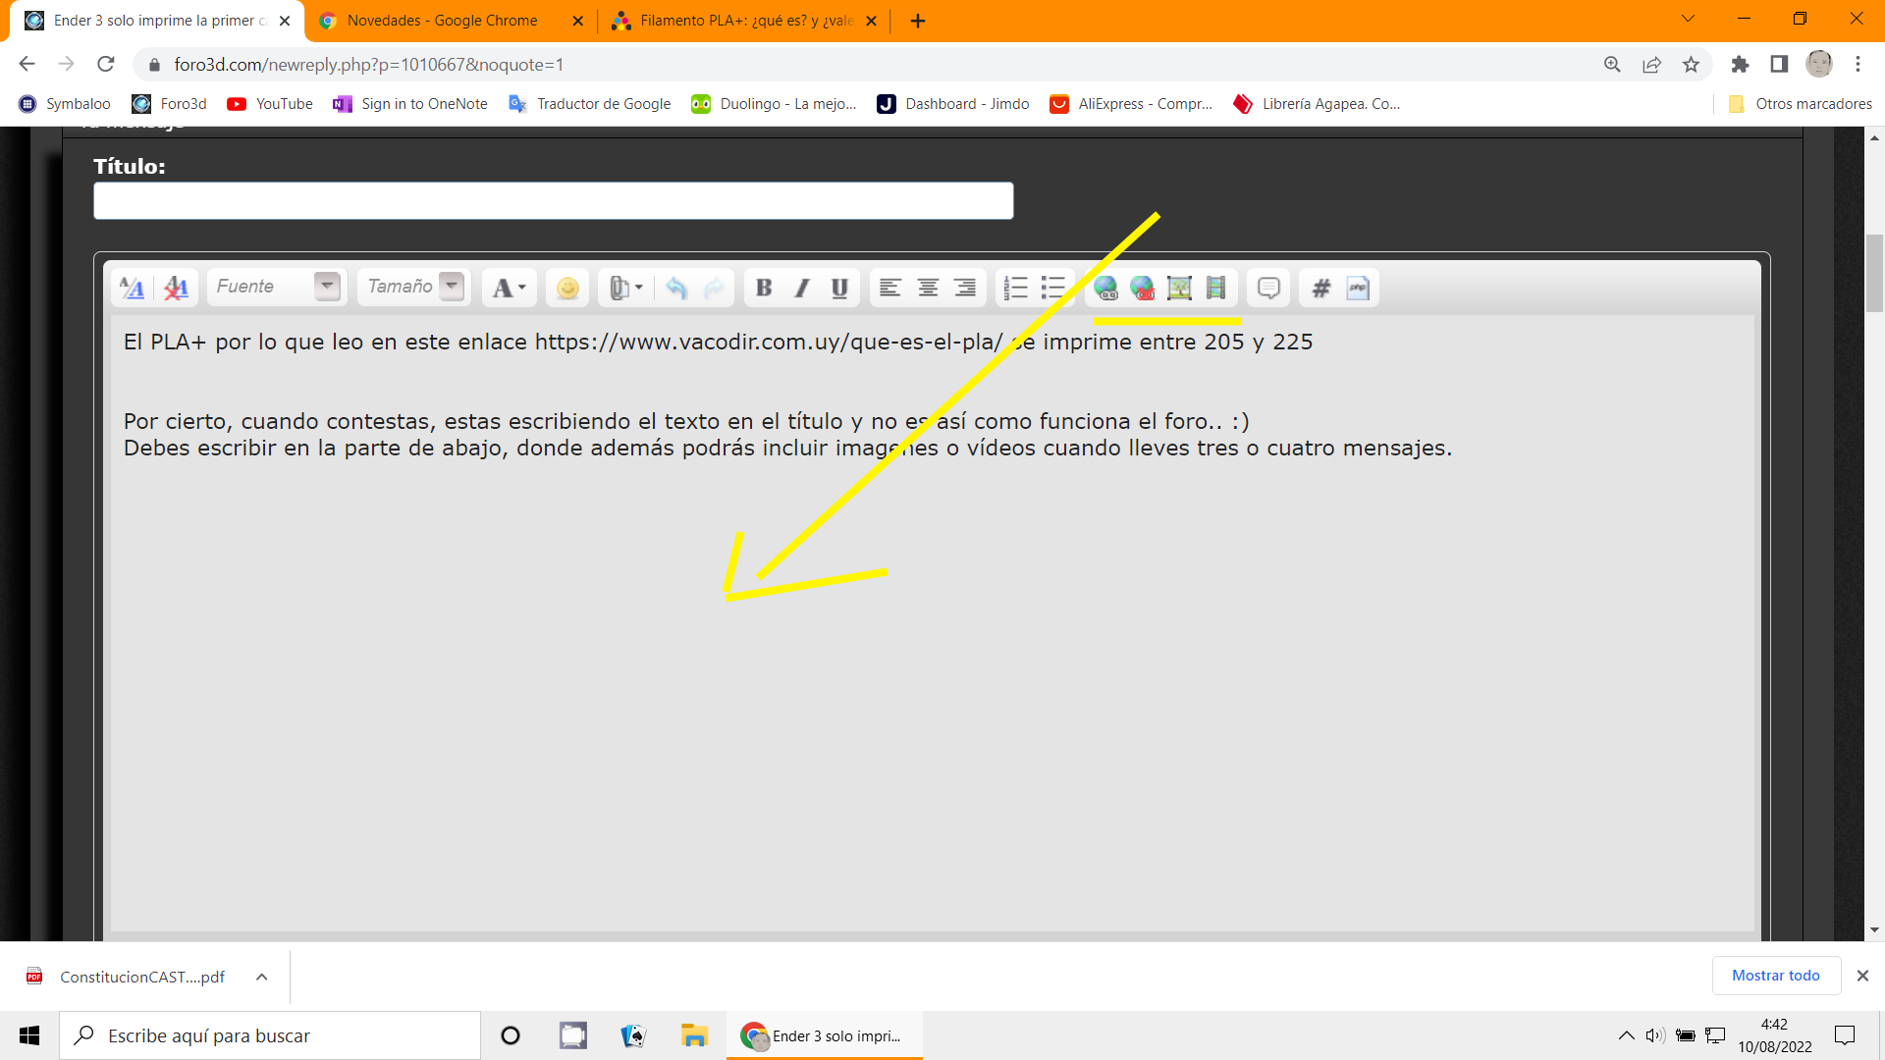
Task: Click the Insert Image icon
Action: point(1179,288)
